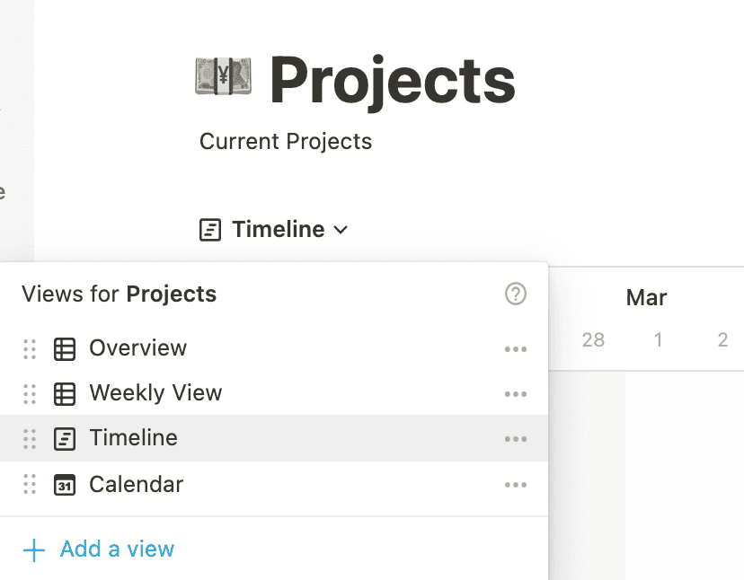Click the Weekly View table icon
Image resolution: width=744 pixels, height=580 pixels.
[65, 393]
